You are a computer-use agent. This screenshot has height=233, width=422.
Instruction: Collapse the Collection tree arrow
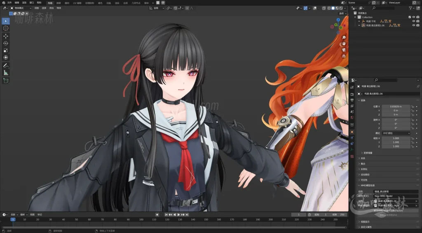coord(355,17)
